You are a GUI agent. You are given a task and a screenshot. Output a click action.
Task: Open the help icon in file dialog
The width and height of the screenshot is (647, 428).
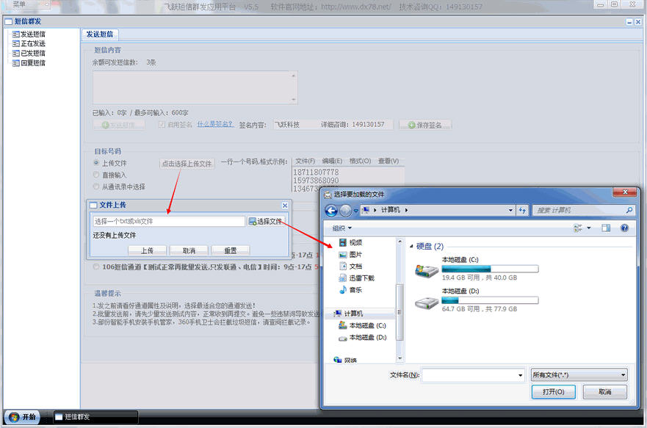point(624,228)
